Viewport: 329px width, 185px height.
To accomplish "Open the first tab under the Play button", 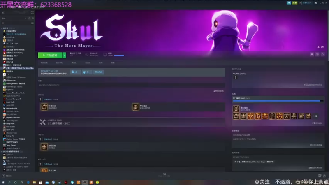I will (x=44, y=63).
